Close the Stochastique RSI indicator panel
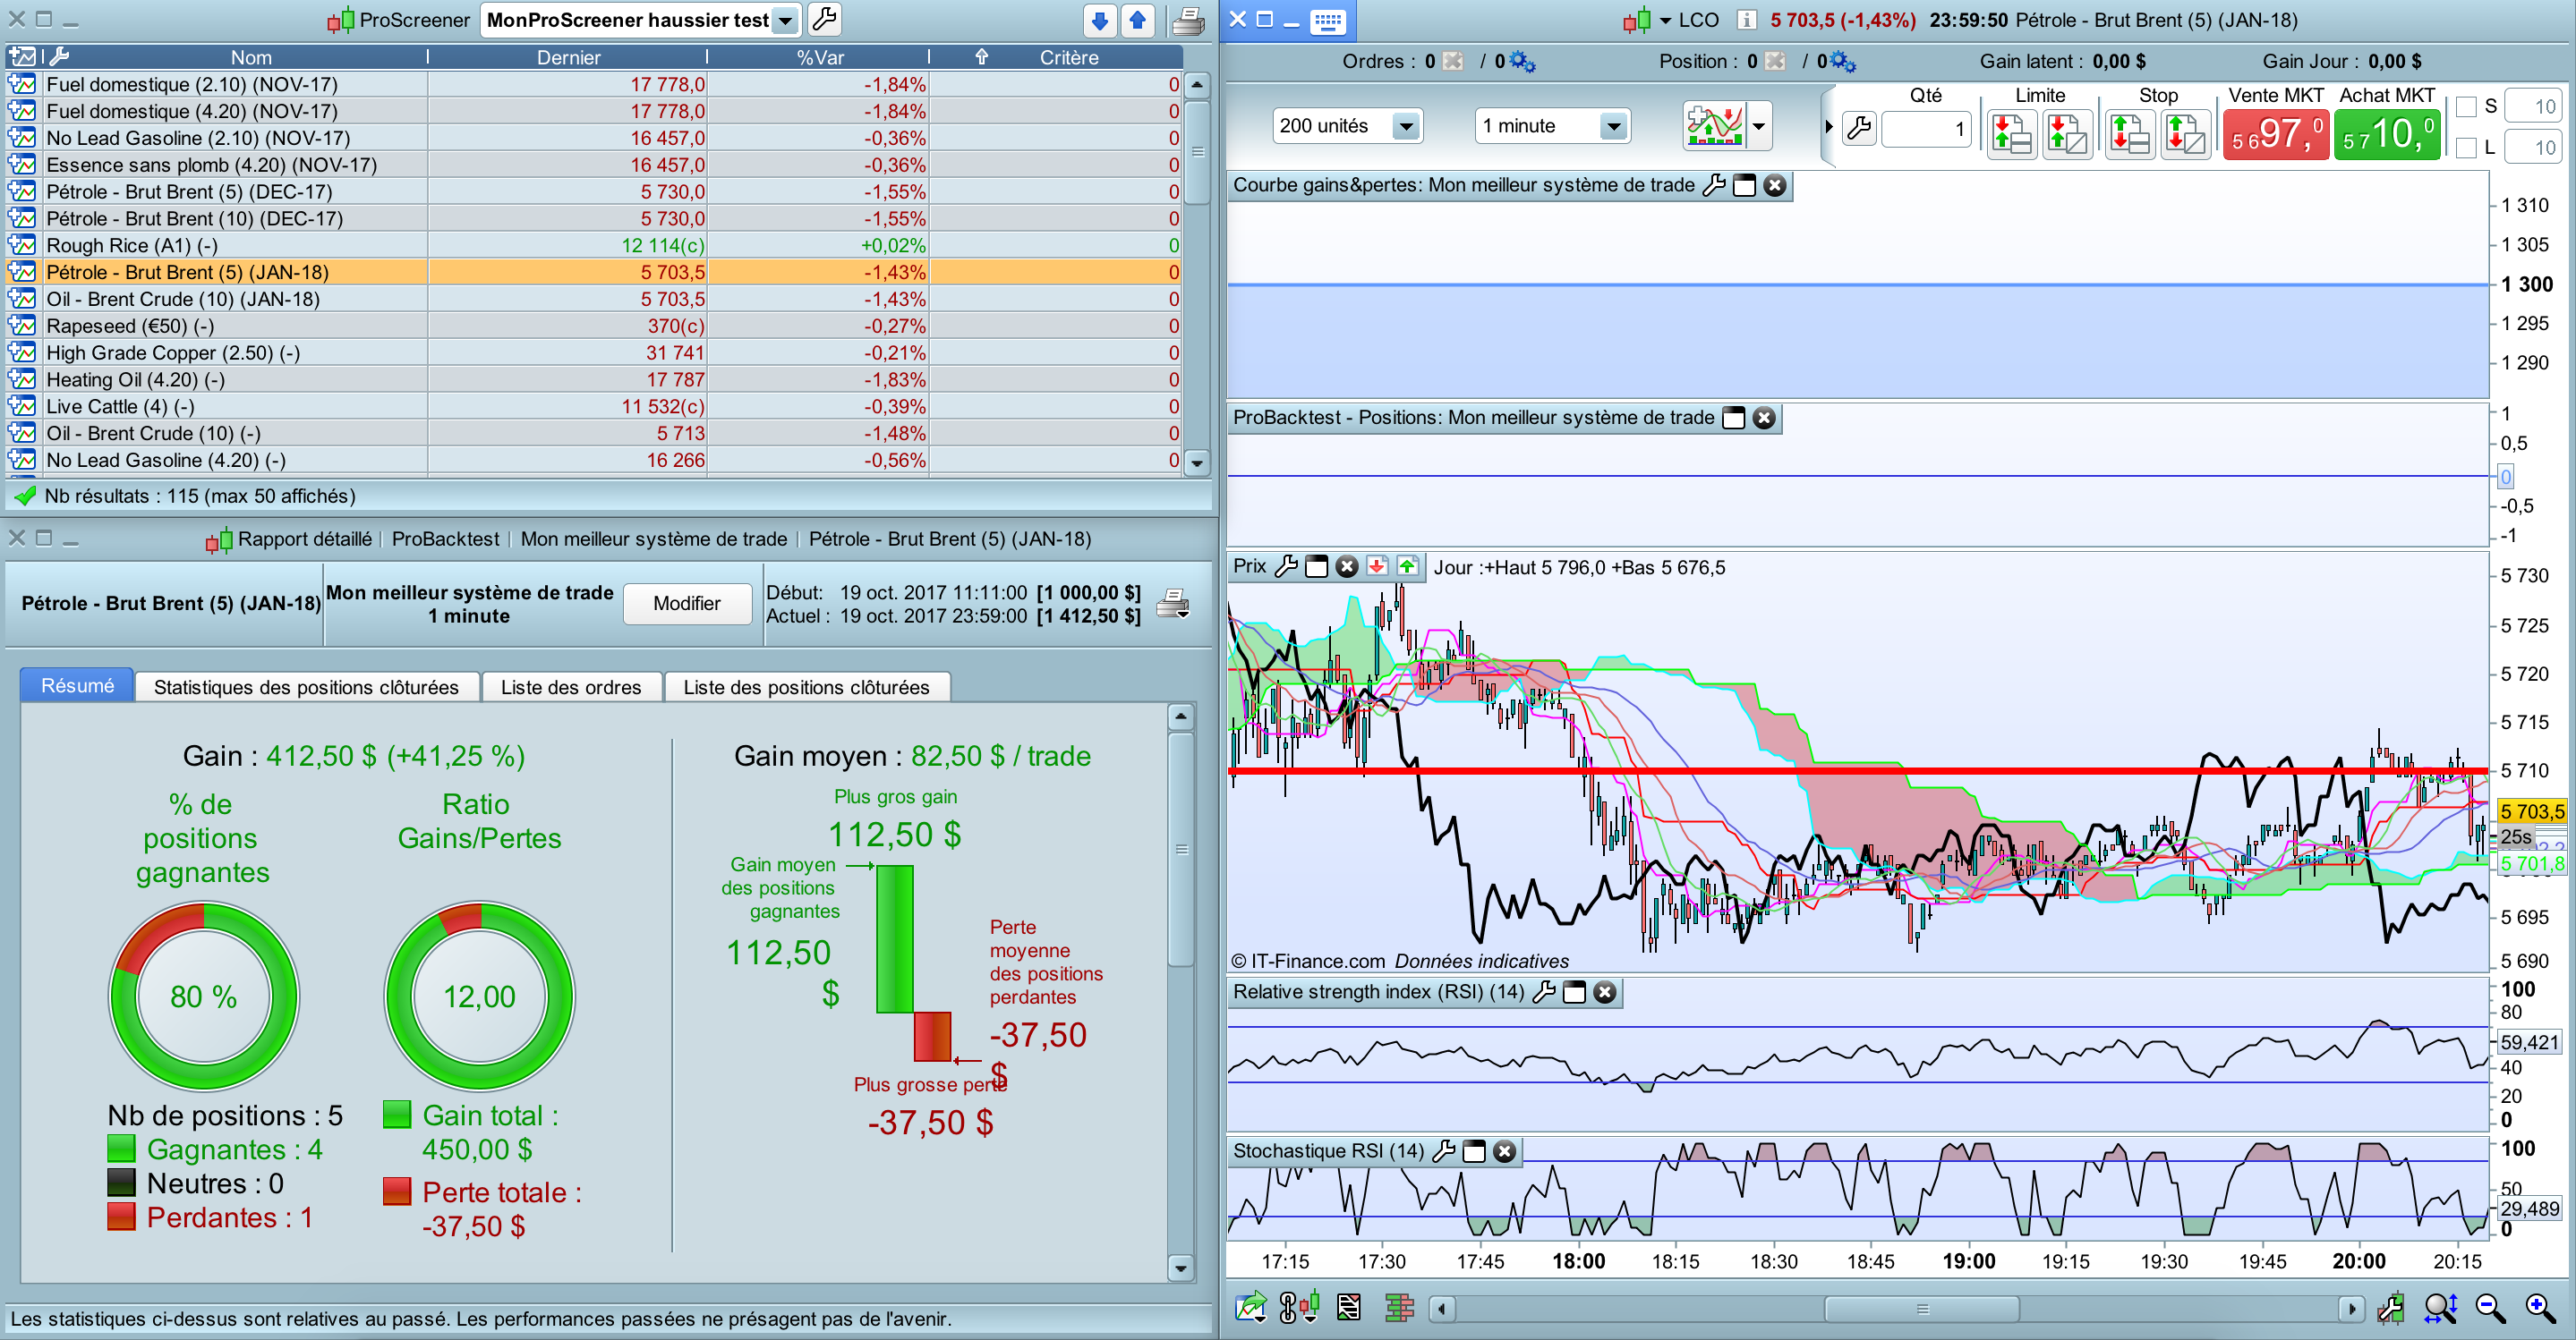2576x1340 pixels. [1504, 1151]
